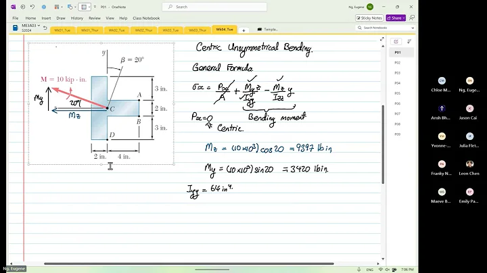Open the feedback person icon beside Share
Viewport: 487px width, 273px height.
click(x=411, y=18)
